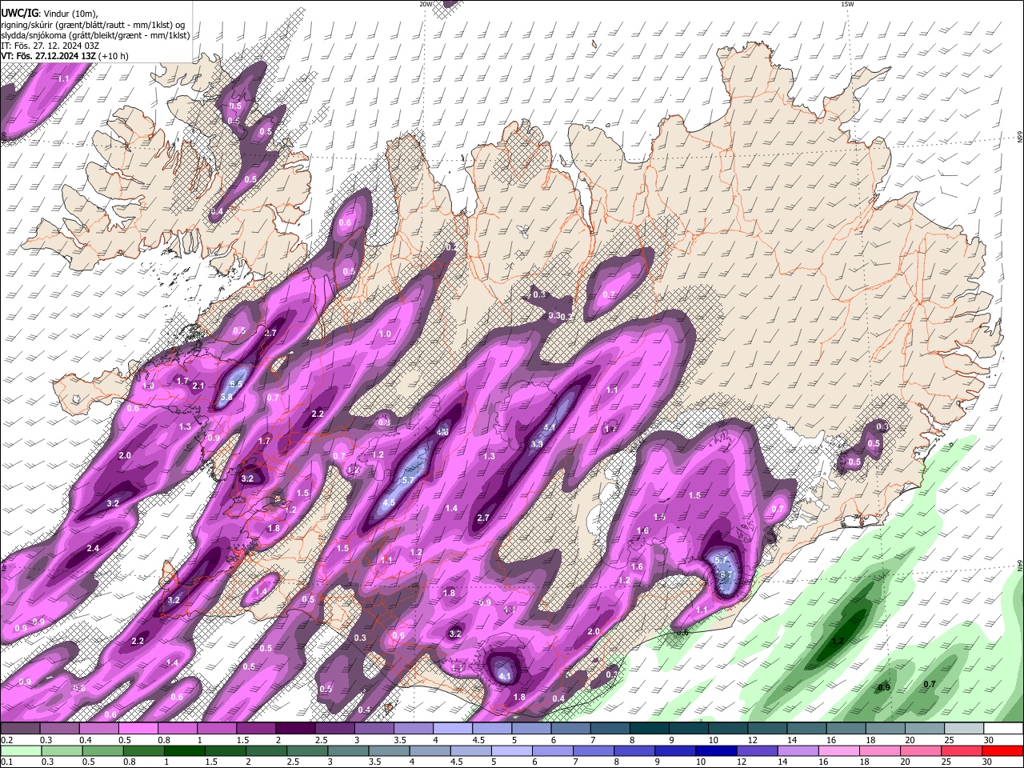The height and width of the screenshot is (768, 1024).
Task: Click the '3.8' precipitation value on the map
Action: click(226, 397)
